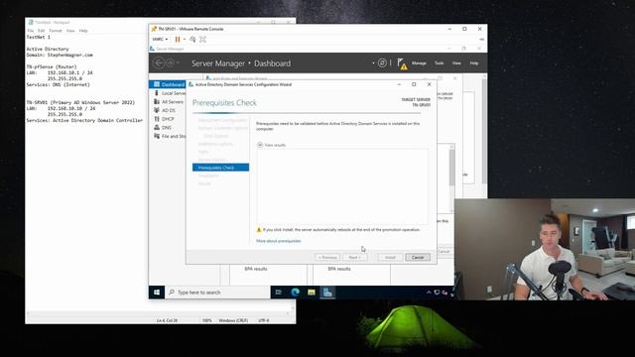Open File Explorer from VM taskbar

click(x=312, y=293)
